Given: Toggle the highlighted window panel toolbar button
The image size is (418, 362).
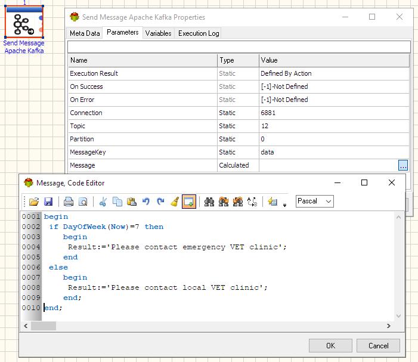Looking at the screenshot, I should (x=189, y=202).
